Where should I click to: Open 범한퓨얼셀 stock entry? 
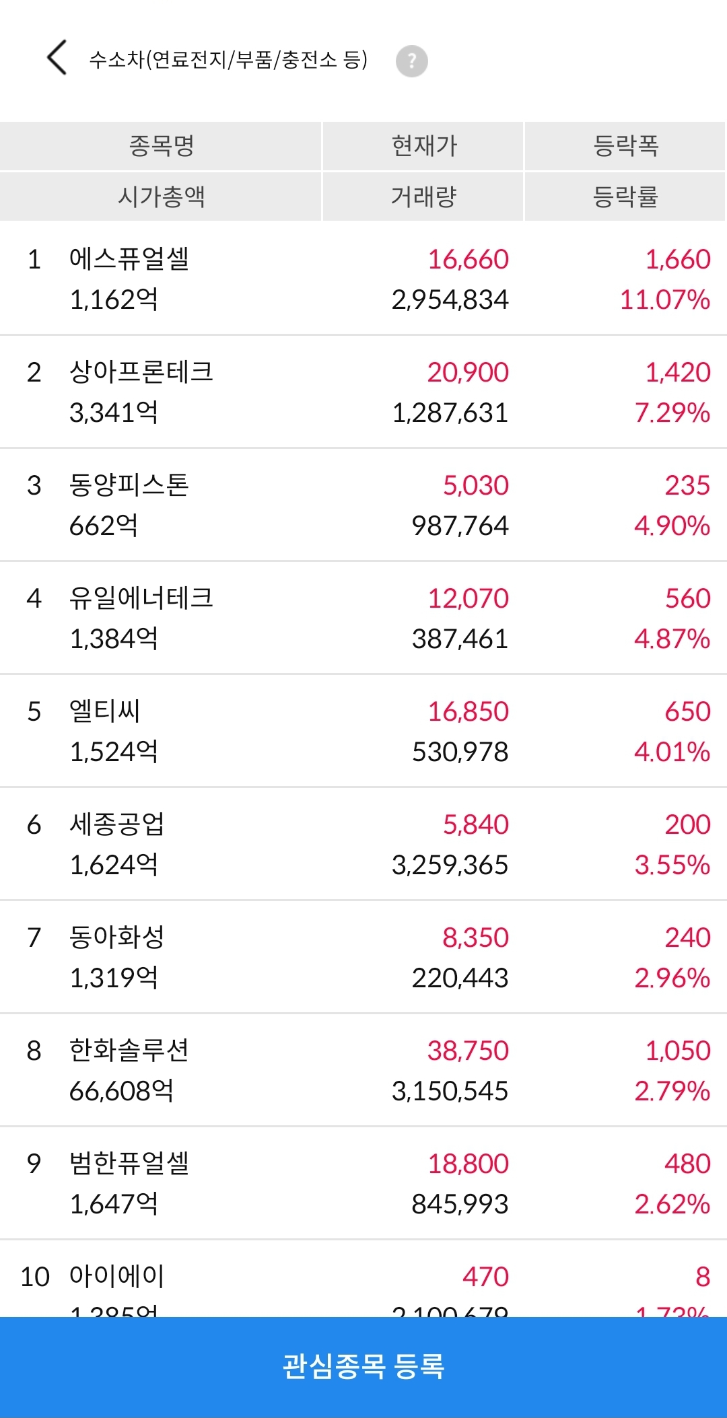(363, 1183)
